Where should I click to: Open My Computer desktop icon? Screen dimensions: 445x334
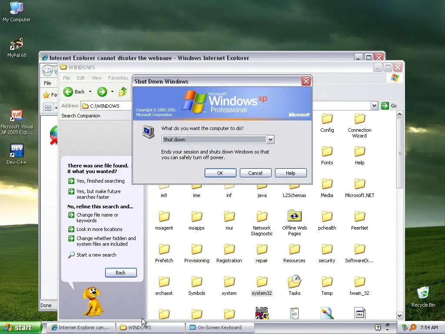(x=17, y=11)
